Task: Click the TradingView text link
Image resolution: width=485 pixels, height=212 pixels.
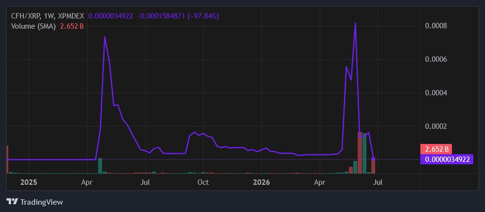Action: click(41, 202)
